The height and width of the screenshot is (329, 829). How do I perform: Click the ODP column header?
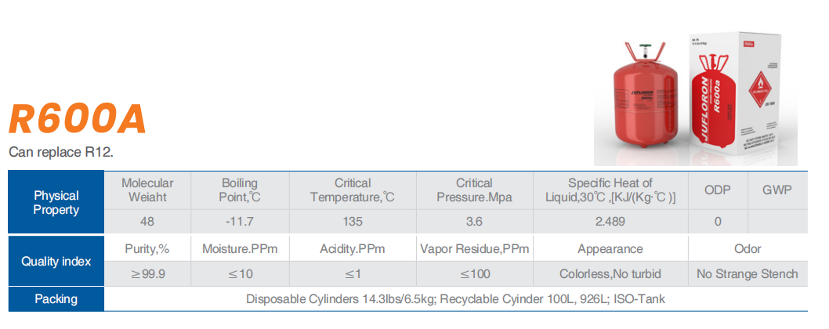pyautogui.click(x=718, y=190)
